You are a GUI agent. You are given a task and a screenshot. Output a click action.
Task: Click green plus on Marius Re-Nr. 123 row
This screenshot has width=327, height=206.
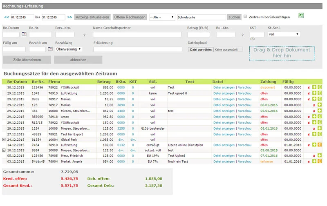pyautogui.click(x=320, y=105)
